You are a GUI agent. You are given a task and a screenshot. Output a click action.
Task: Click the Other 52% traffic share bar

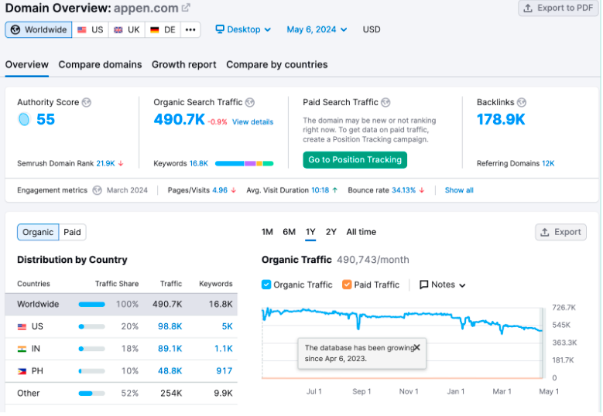click(91, 394)
